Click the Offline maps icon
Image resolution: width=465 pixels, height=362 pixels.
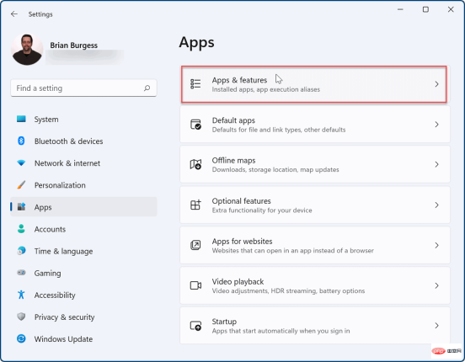(x=195, y=164)
